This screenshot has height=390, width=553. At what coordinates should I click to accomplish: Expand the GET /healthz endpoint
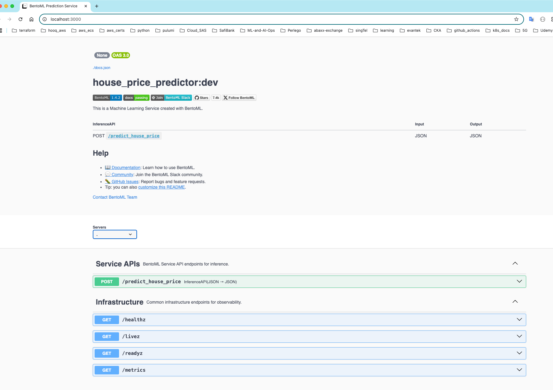coord(309,320)
